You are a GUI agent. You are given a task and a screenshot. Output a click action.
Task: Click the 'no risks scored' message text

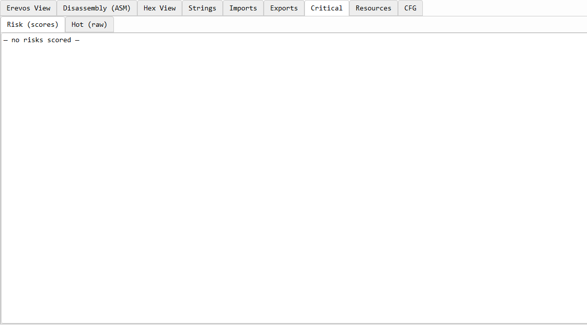point(41,40)
